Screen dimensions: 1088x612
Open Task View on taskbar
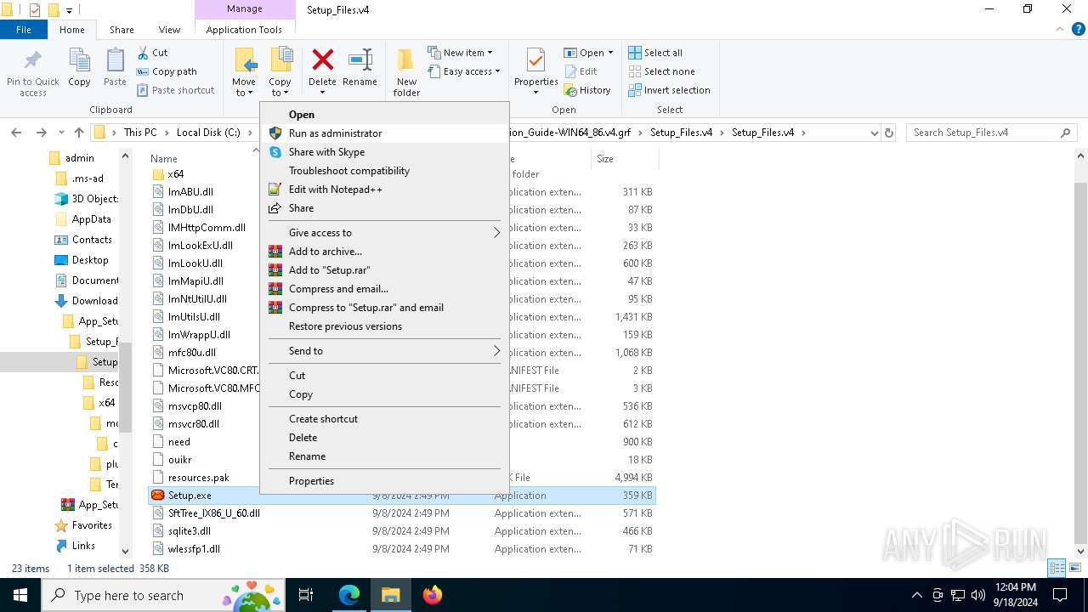[307, 595]
